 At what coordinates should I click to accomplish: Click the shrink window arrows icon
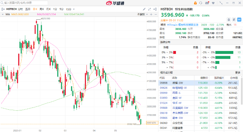tap(221, 3)
